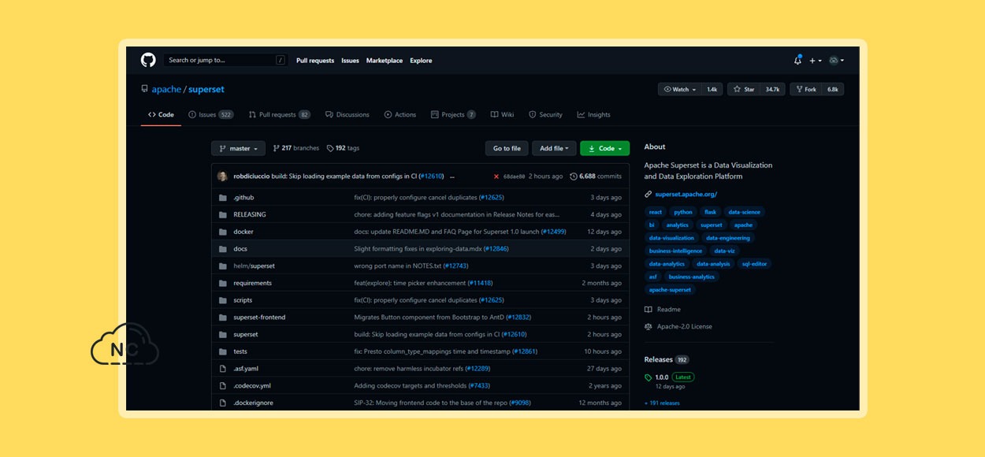Open Issues in top navigation
The width and height of the screenshot is (985, 457).
coord(350,61)
